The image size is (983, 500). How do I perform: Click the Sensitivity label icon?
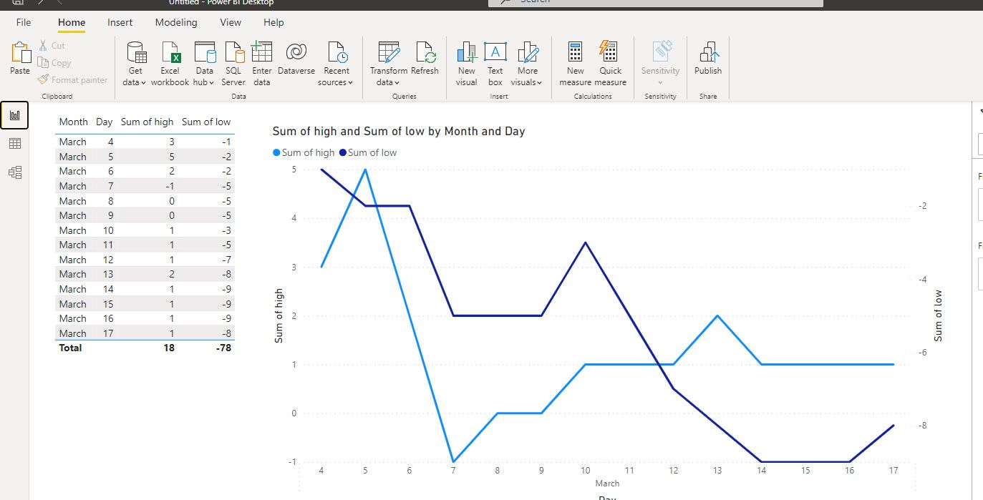pyautogui.click(x=661, y=52)
